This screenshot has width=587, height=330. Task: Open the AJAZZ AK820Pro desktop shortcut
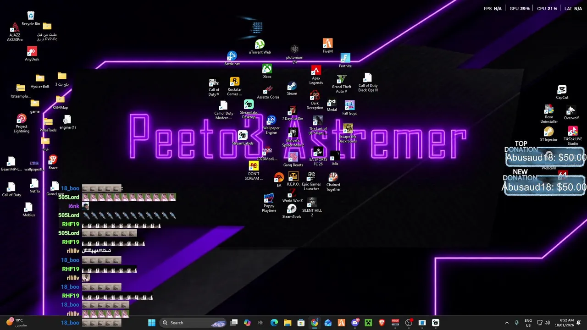(x=15, y=32)
